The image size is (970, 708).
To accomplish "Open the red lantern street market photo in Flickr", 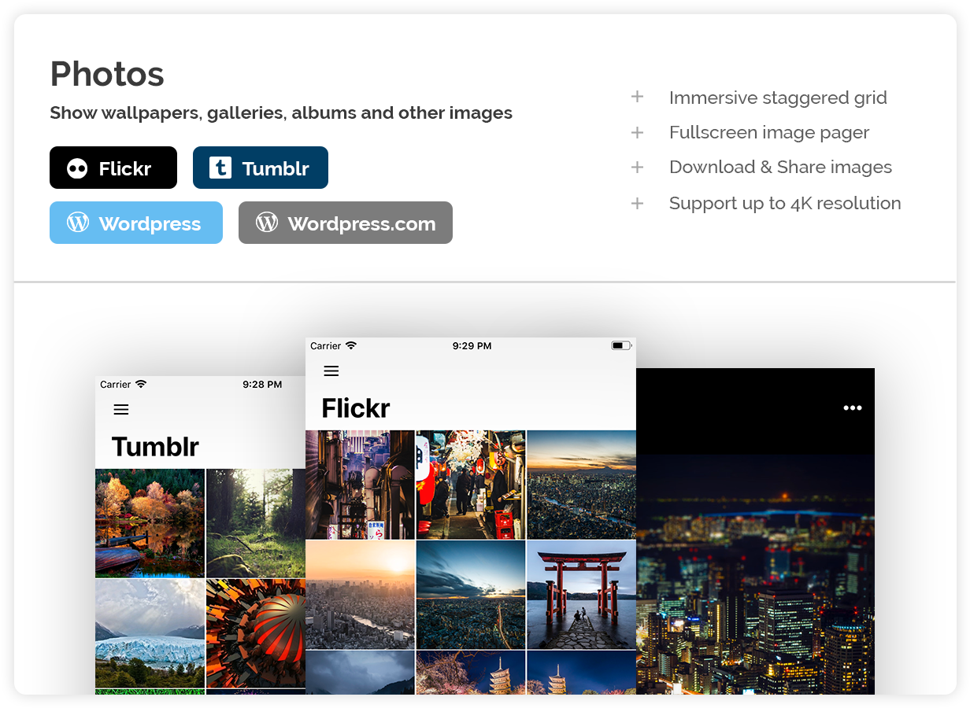I will point(471,485).
